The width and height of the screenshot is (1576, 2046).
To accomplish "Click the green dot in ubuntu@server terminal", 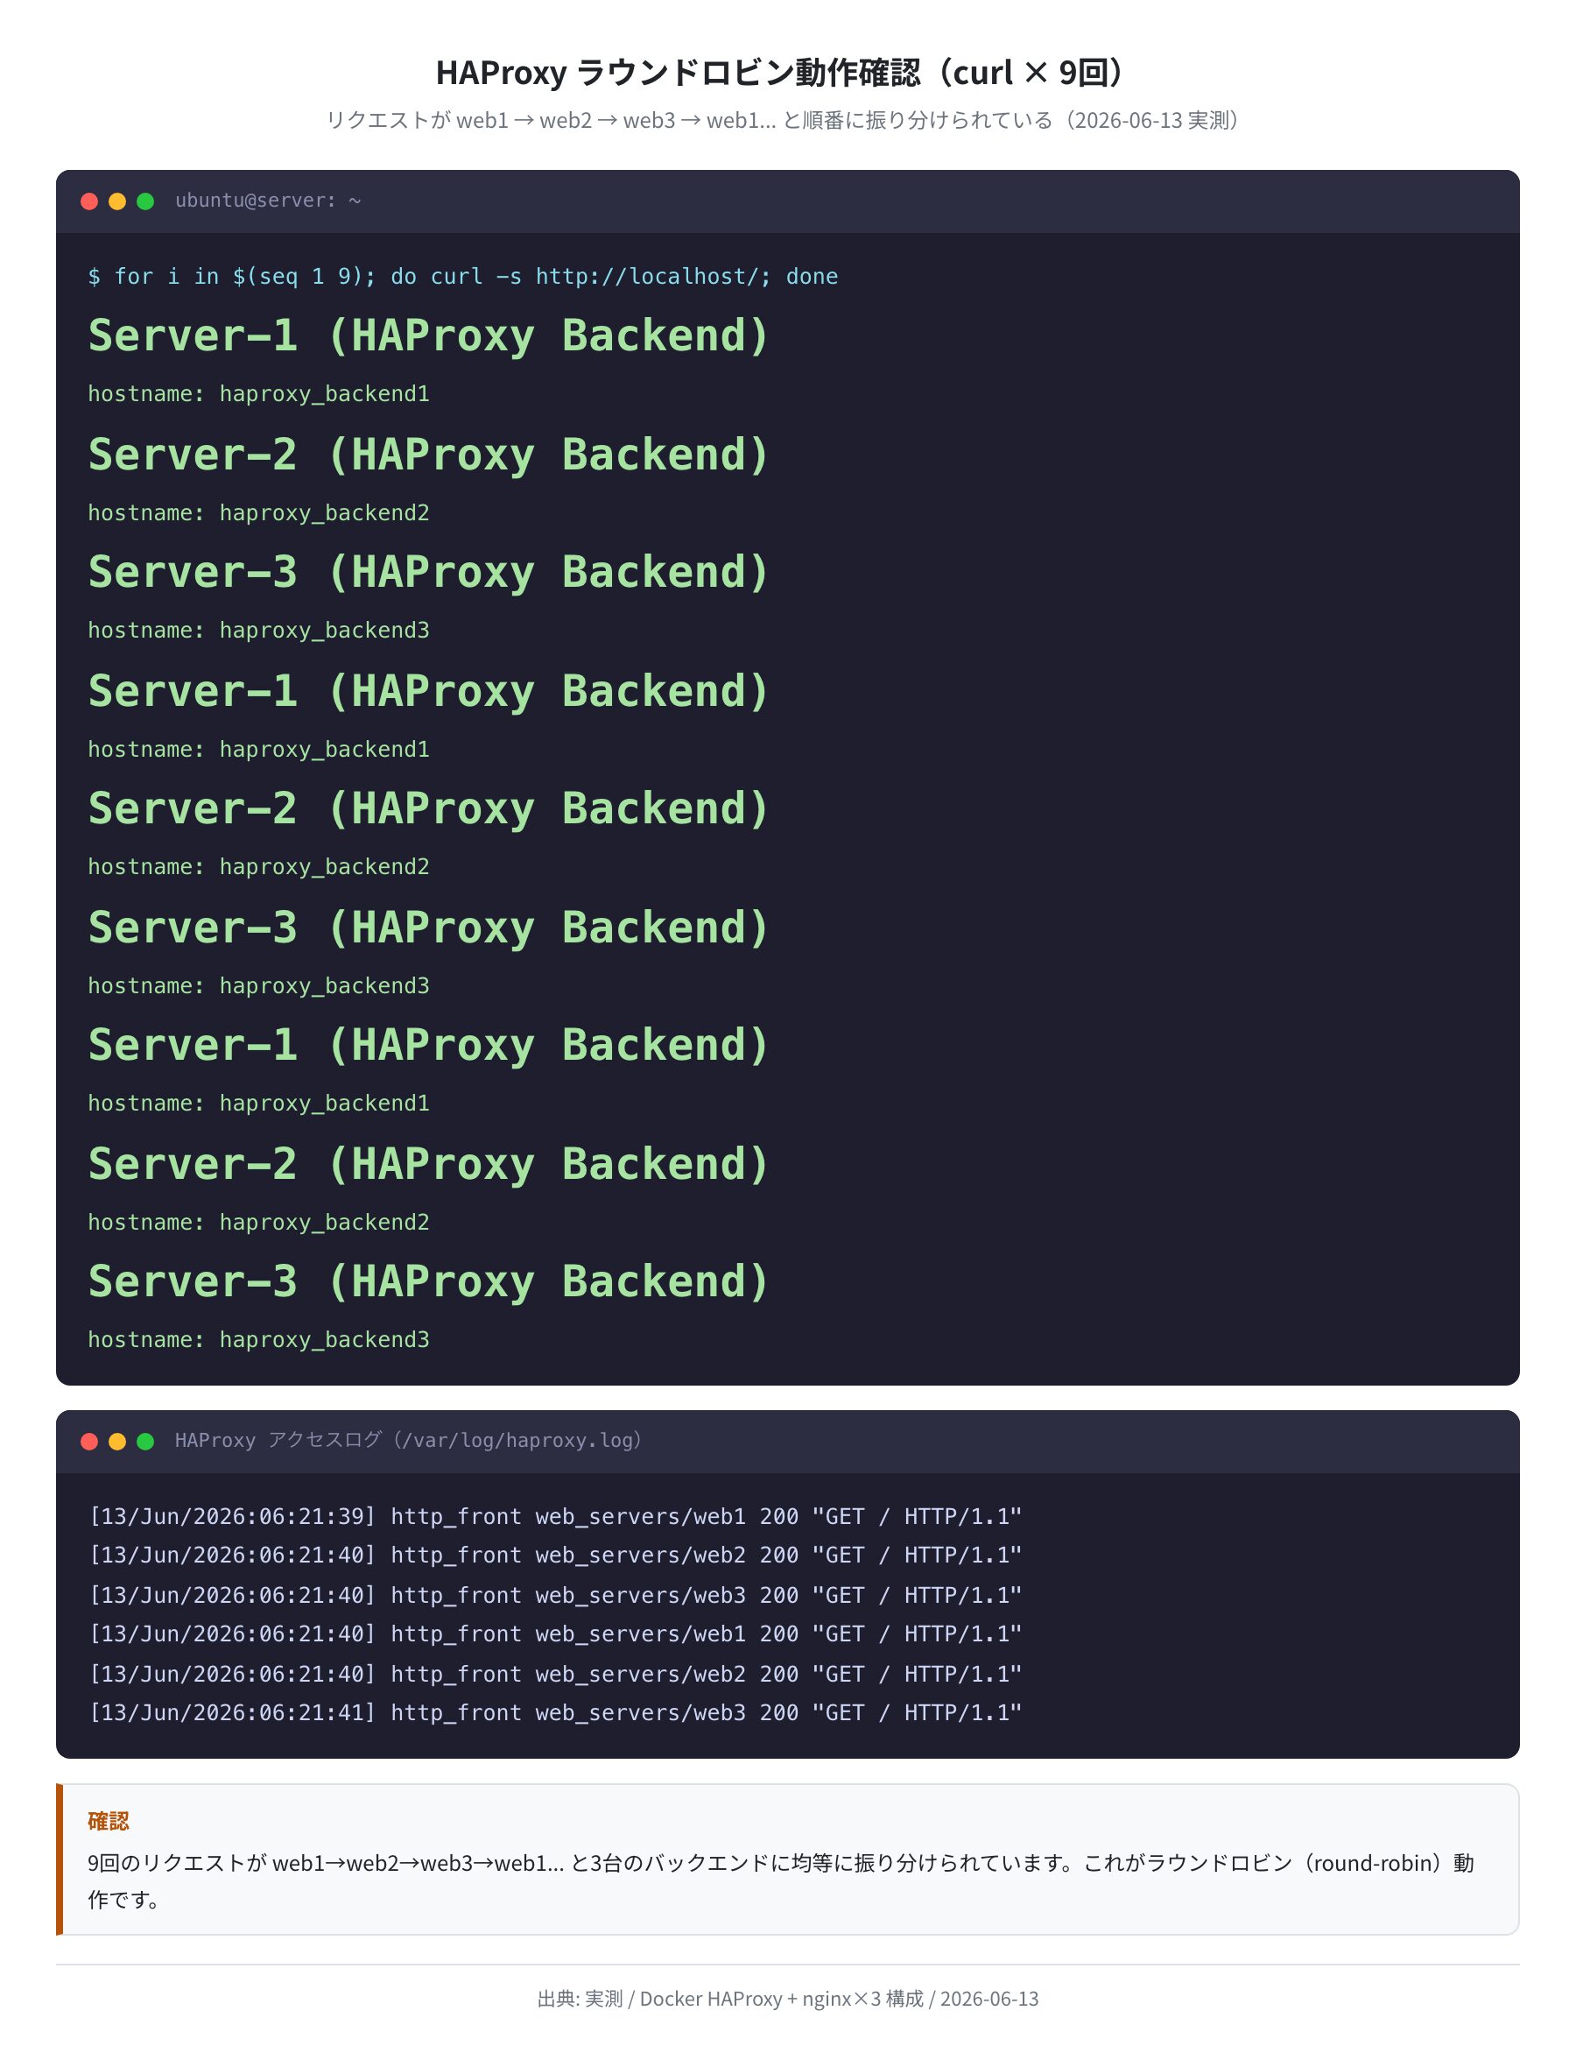I will [145, 201].
